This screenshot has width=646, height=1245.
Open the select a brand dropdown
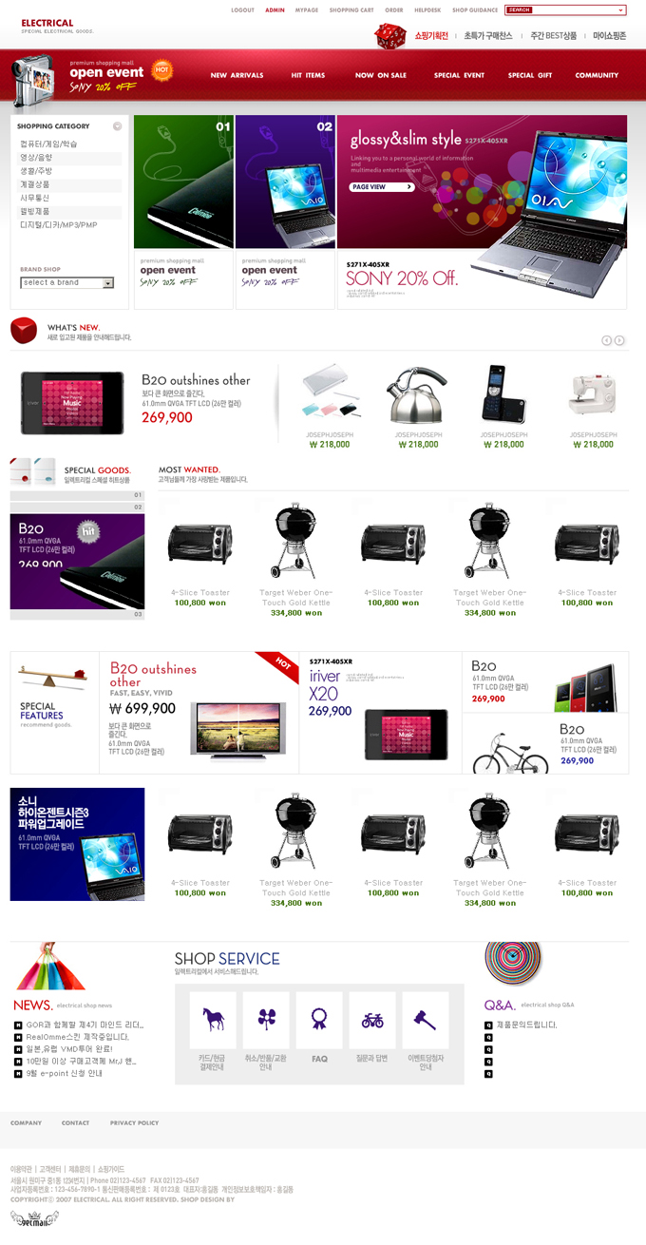click(66, 282)
